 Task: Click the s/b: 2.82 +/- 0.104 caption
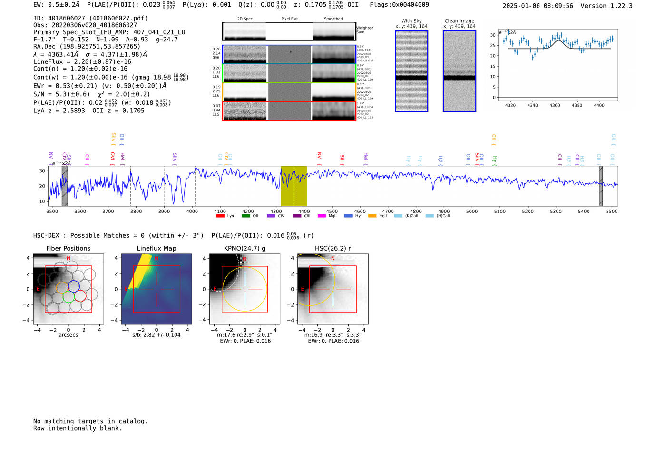157,335
